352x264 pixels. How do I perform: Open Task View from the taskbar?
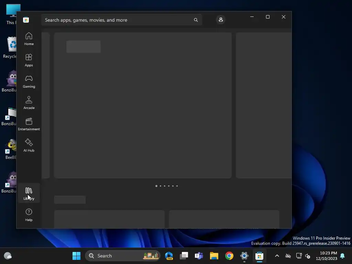point(184,256)
